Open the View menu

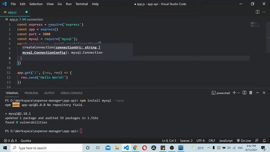point(50,4)
